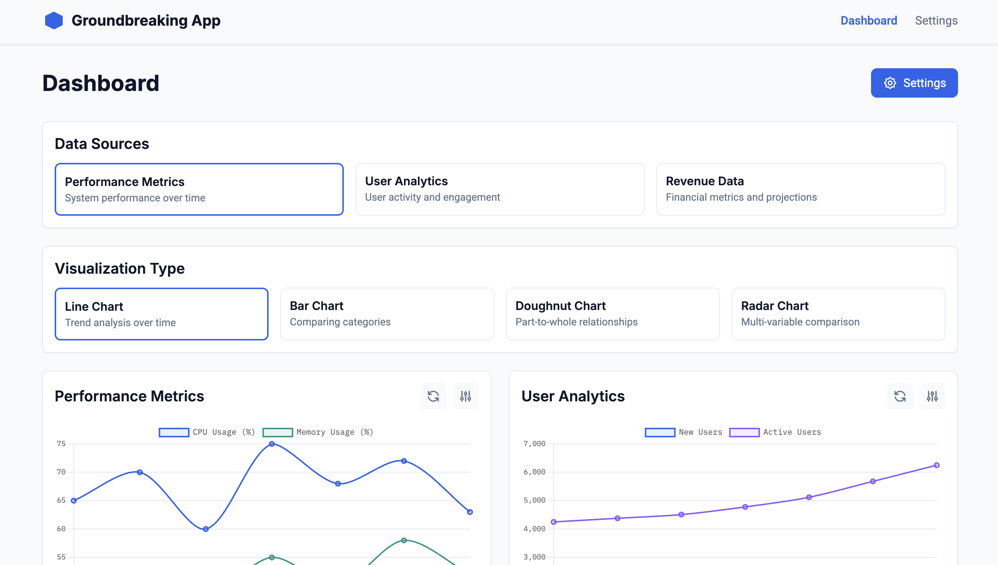
Task: Click CPU Usage lowest point at 60
Action: [x=205, y=529]
